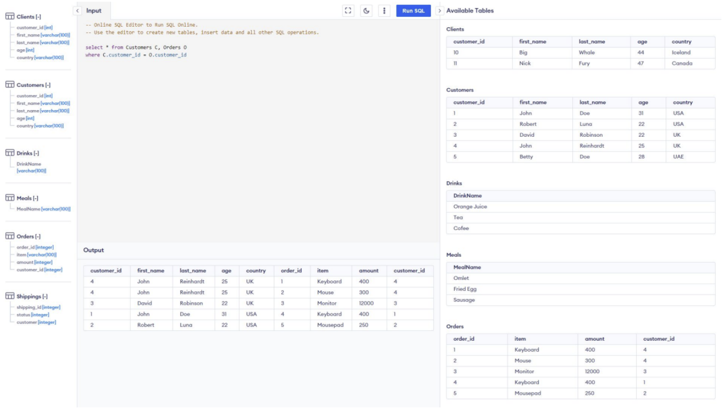This screenshot has width=726, height=411.
Task: Click the Meals table icon in sidebar
Action: pyautogui.click(x=9, y=198)
